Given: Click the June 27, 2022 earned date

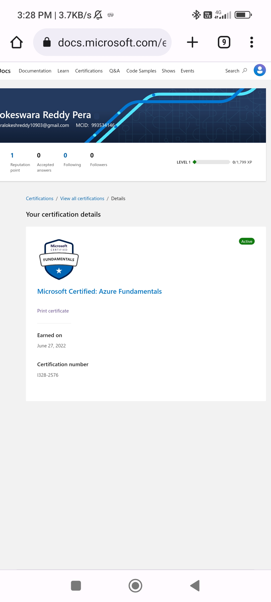Looking at the screenshot, I should click(x=51, y=346).
